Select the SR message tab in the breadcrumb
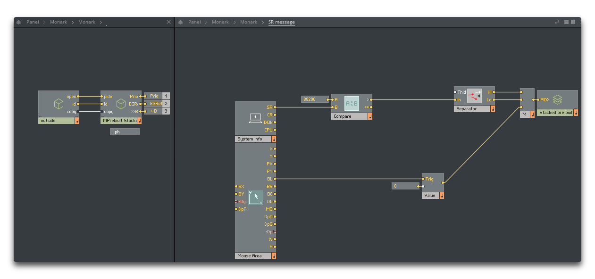 coord(282,22)
